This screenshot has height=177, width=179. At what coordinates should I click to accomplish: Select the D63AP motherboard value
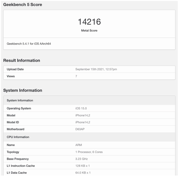(x=80, y=129)
